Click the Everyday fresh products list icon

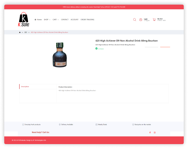(23, 125)
